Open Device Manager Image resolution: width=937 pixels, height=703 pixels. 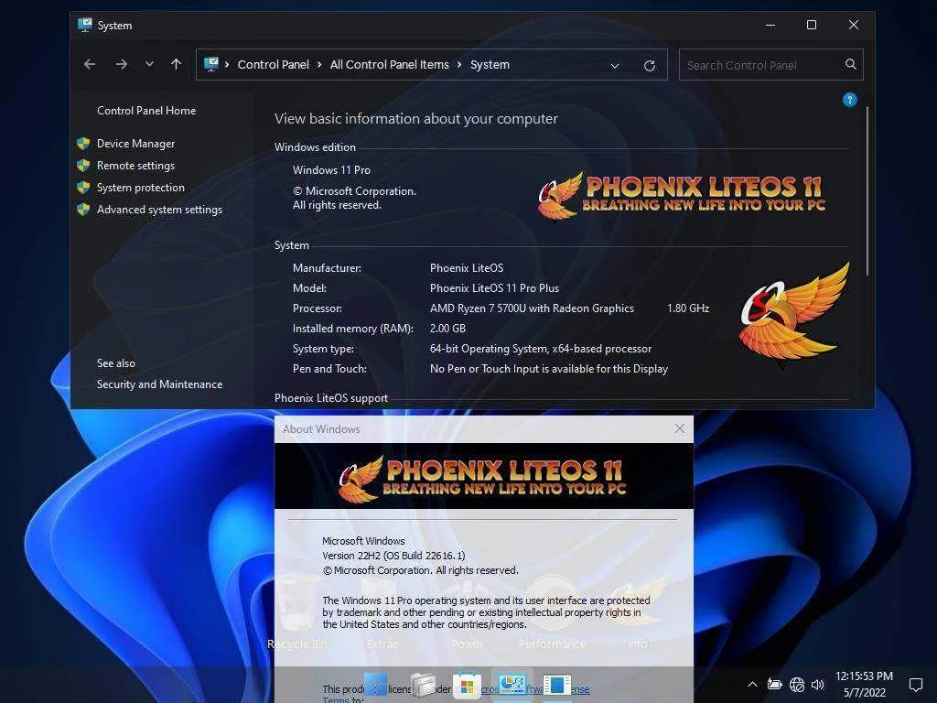[135, 144]
